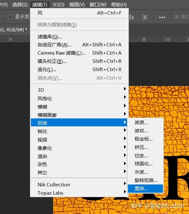Open the 滤镜(T) menu

[x=40, y=5]
